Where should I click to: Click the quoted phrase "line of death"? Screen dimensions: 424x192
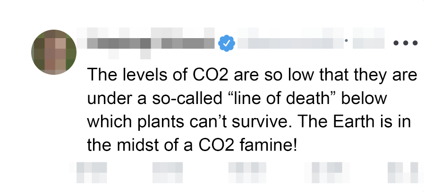click(x=277, y=99)
